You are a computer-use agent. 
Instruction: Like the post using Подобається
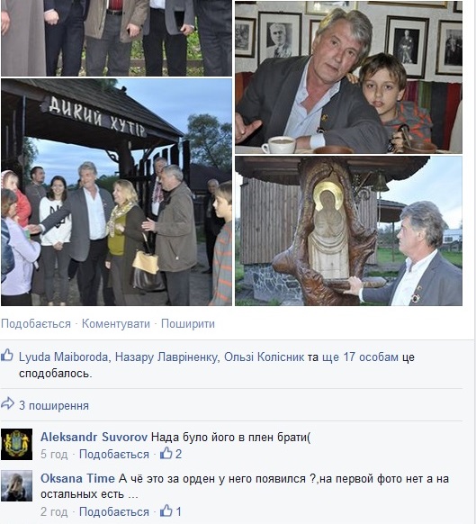(x=36, y=324)
